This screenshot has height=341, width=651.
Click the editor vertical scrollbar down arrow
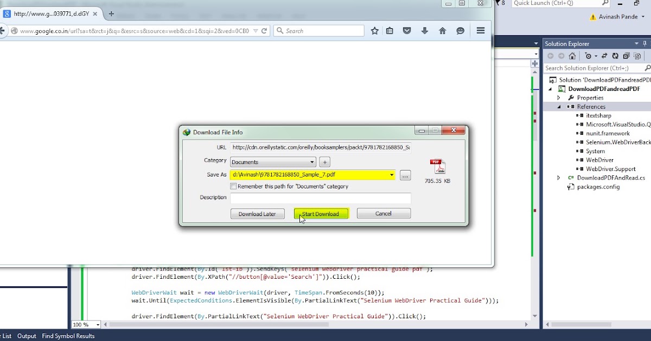tap(535, 316)
